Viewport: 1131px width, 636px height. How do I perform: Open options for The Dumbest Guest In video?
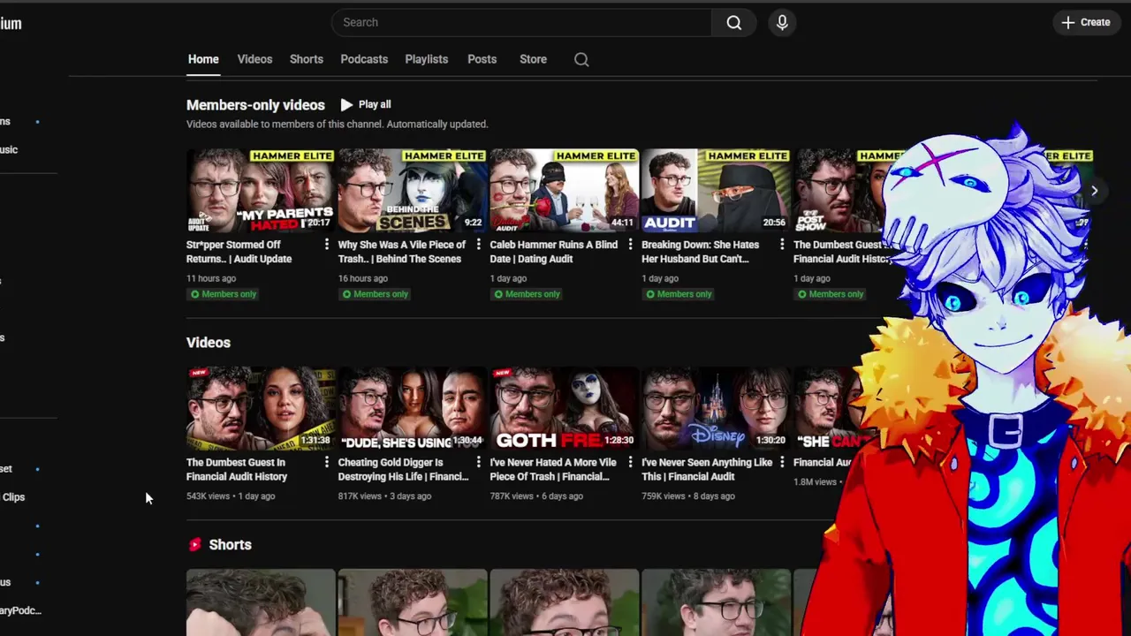[327, 462]
